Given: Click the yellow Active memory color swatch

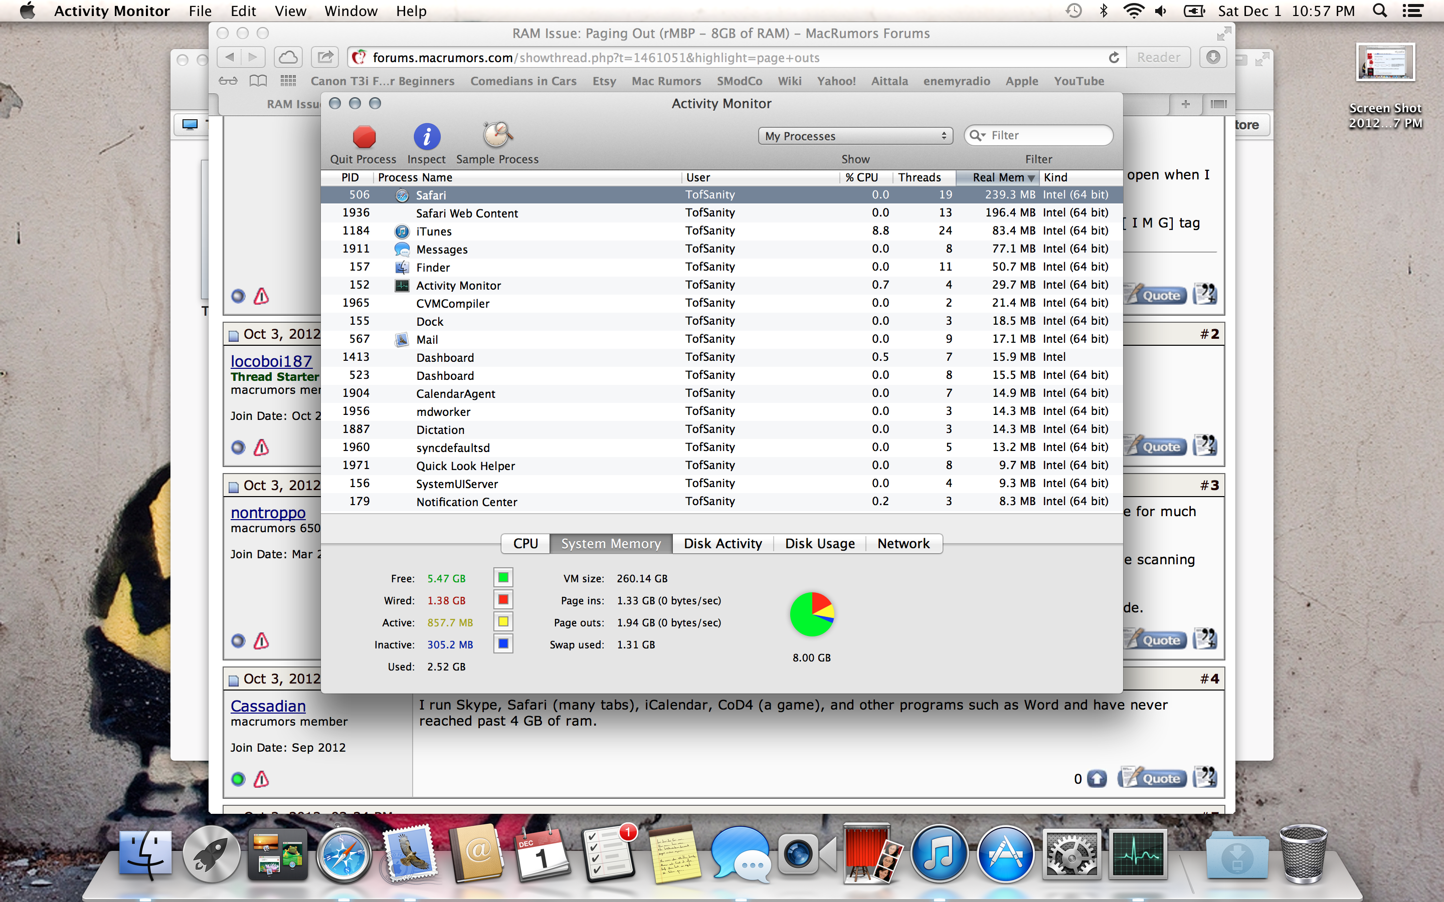Looking at the screenshot, I should pyautogui.click(x=503, y=621).
